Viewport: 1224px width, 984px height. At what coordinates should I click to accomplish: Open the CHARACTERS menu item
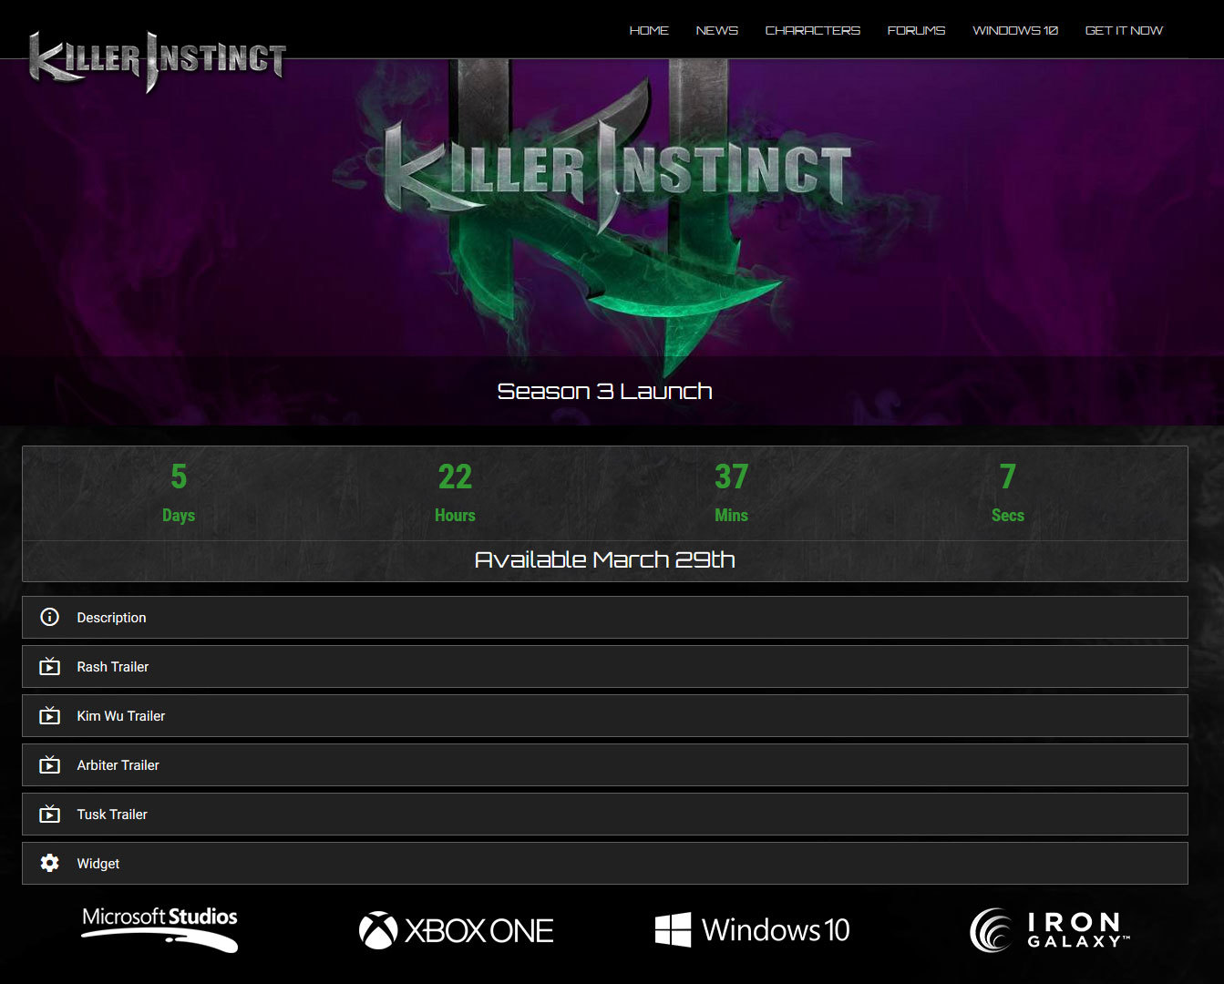pyautogui.click(x=813, y=30)
